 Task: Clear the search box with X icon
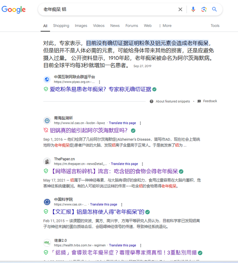(180, 10)
